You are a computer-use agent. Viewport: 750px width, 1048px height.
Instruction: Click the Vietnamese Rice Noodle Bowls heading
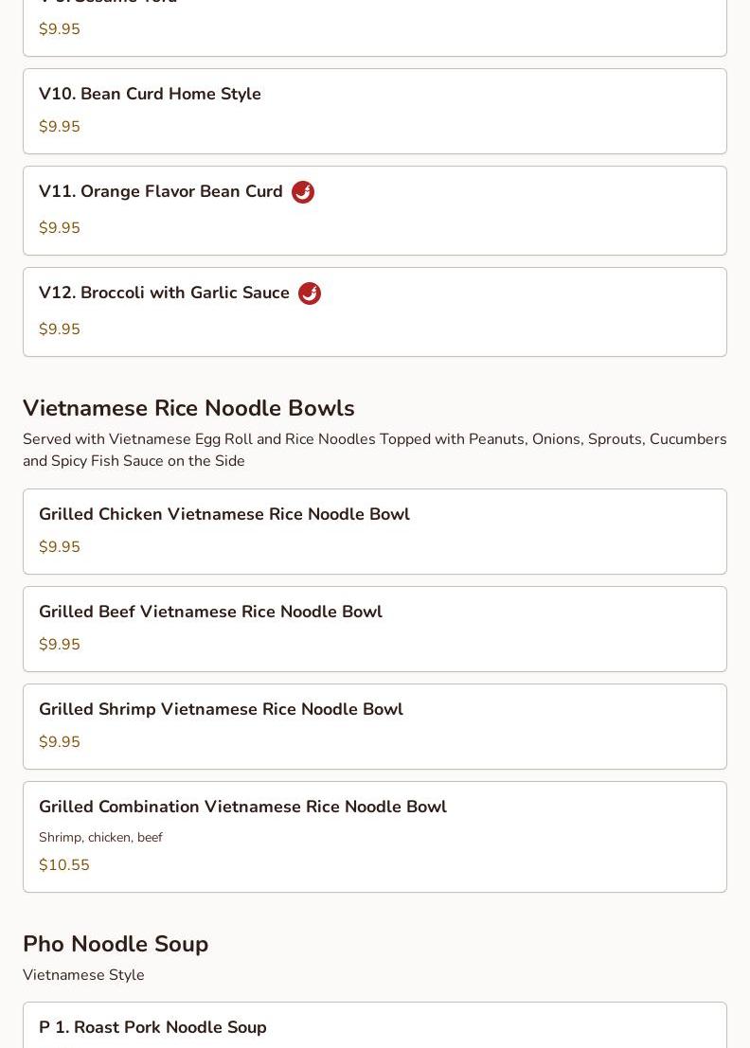tap(188, 408)
